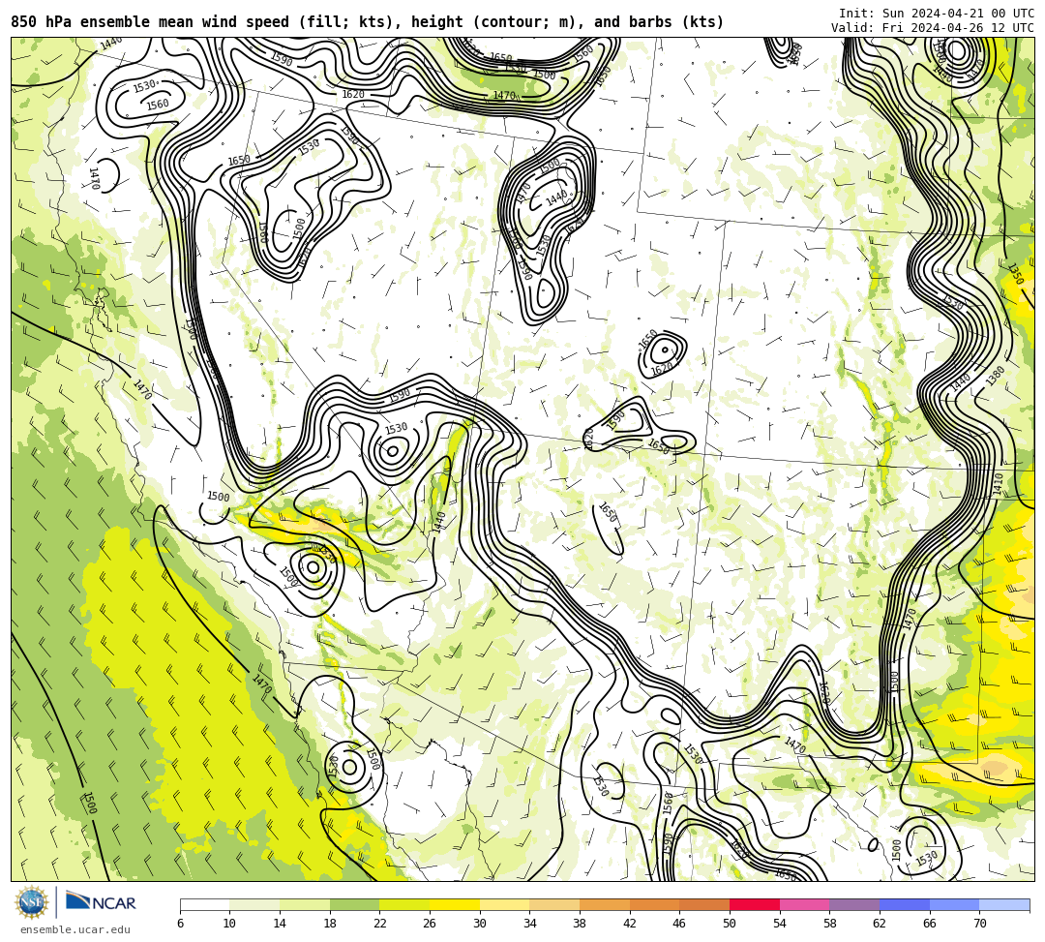Screen dimensions: 1045x942
Task: Click the colorbar tick label 54
Action: click(779, 924)
